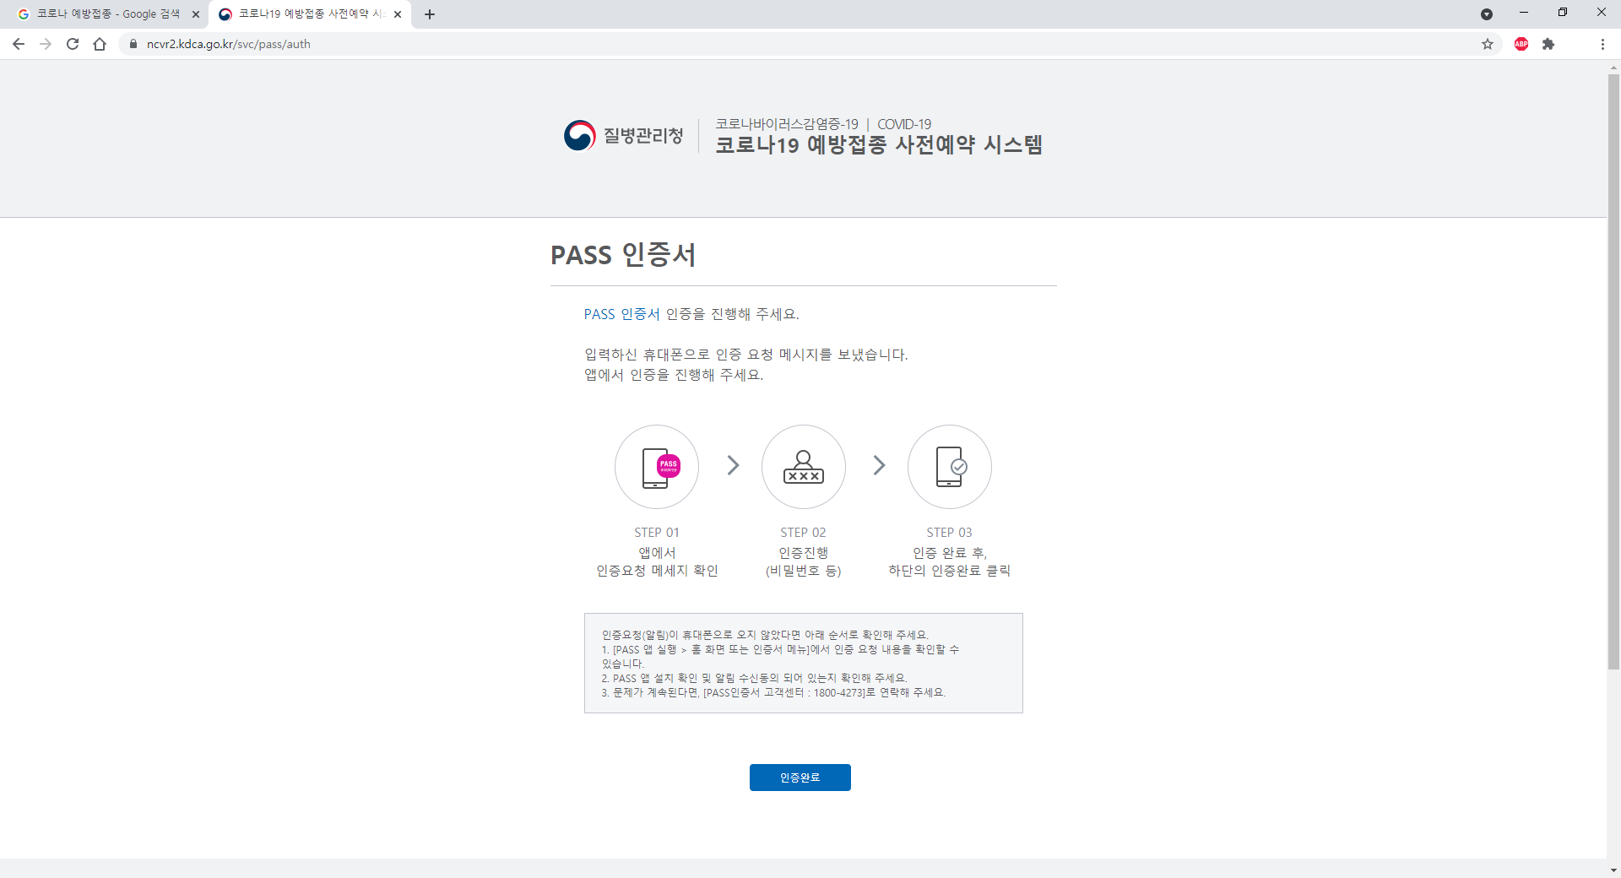Click '하단의 인증완료 클릭' text
The image size is (1621, 878).
tap(949, 571)
